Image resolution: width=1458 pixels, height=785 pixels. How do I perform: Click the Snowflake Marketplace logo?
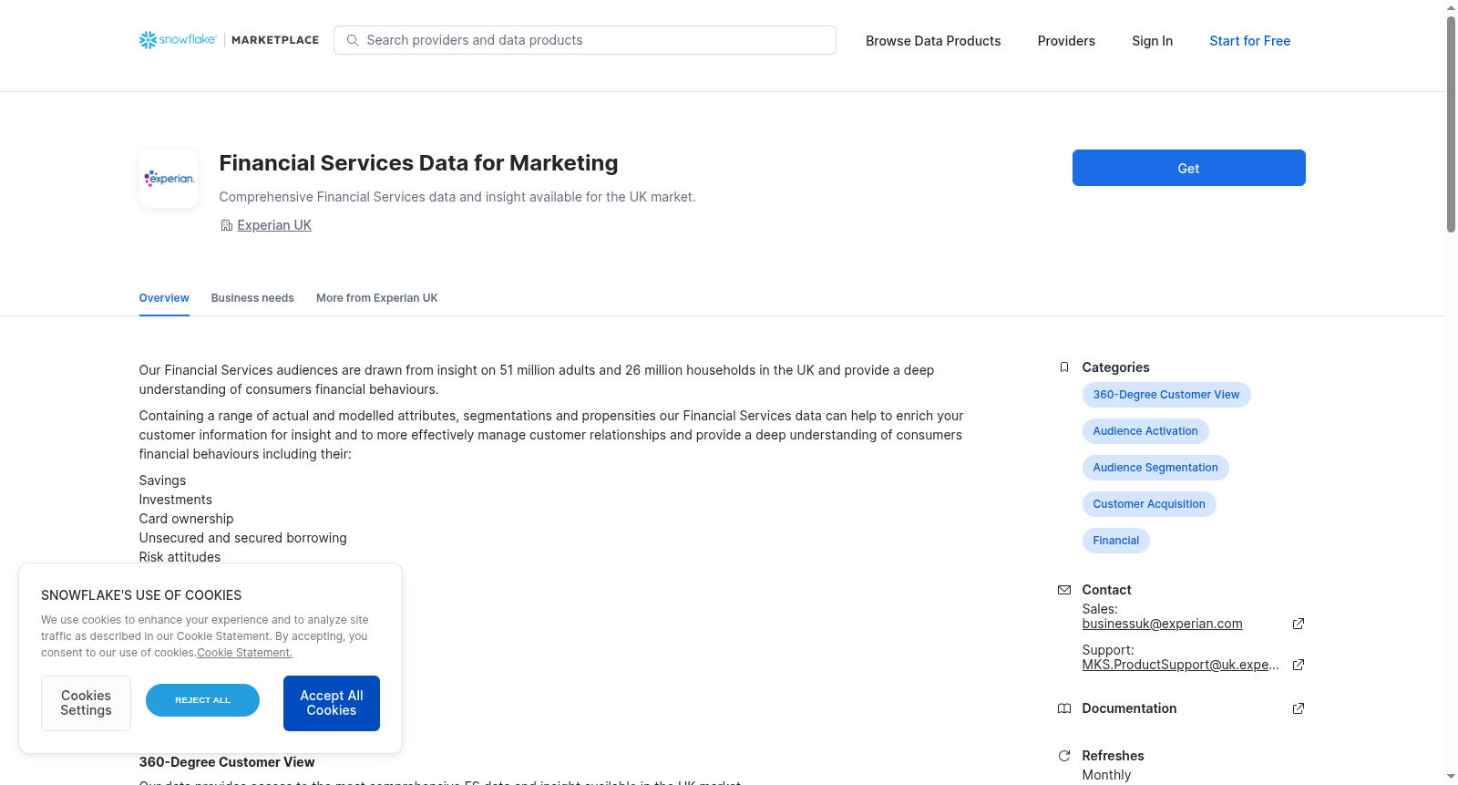[x=229, y=40]
